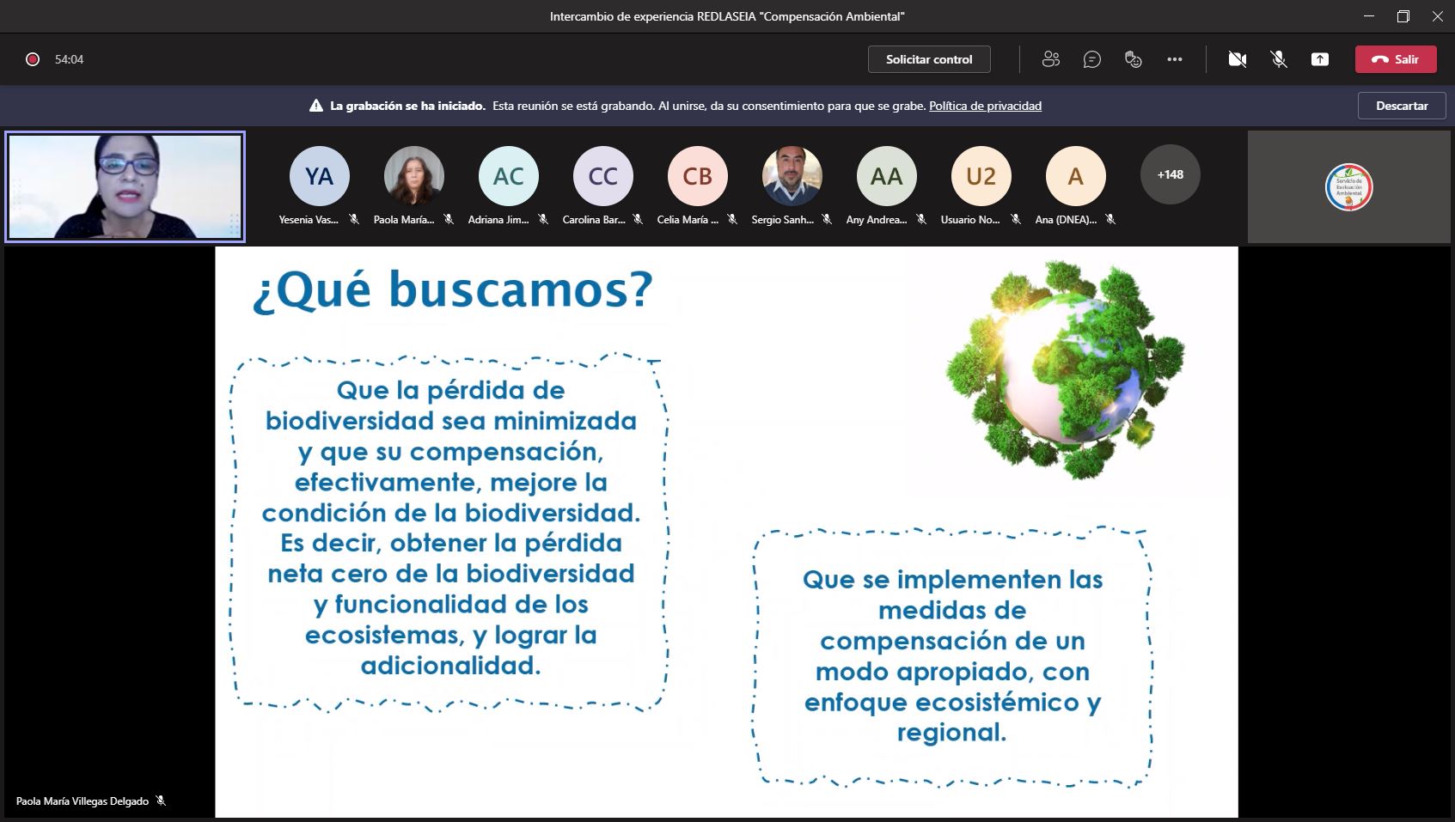
Task: Select the U2 avatar for Usuario
Action: [x=981, y=176]
